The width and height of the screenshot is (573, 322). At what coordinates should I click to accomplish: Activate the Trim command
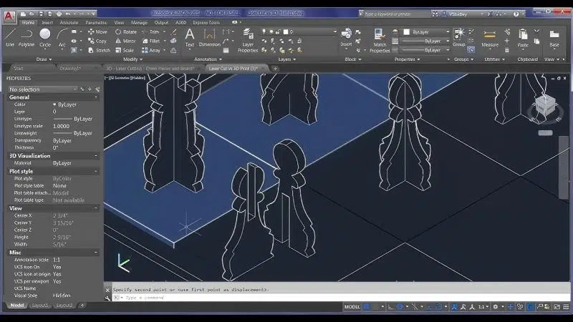151,31
